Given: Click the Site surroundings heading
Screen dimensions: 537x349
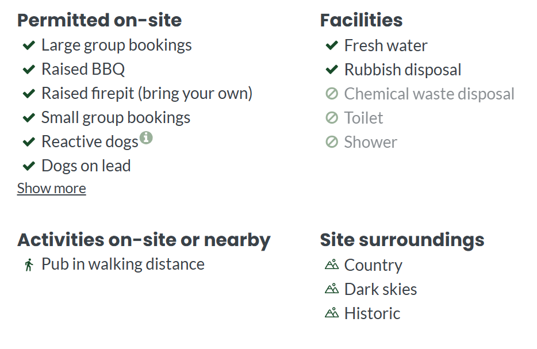Looking at the screenshot, I should coord(402,240).
